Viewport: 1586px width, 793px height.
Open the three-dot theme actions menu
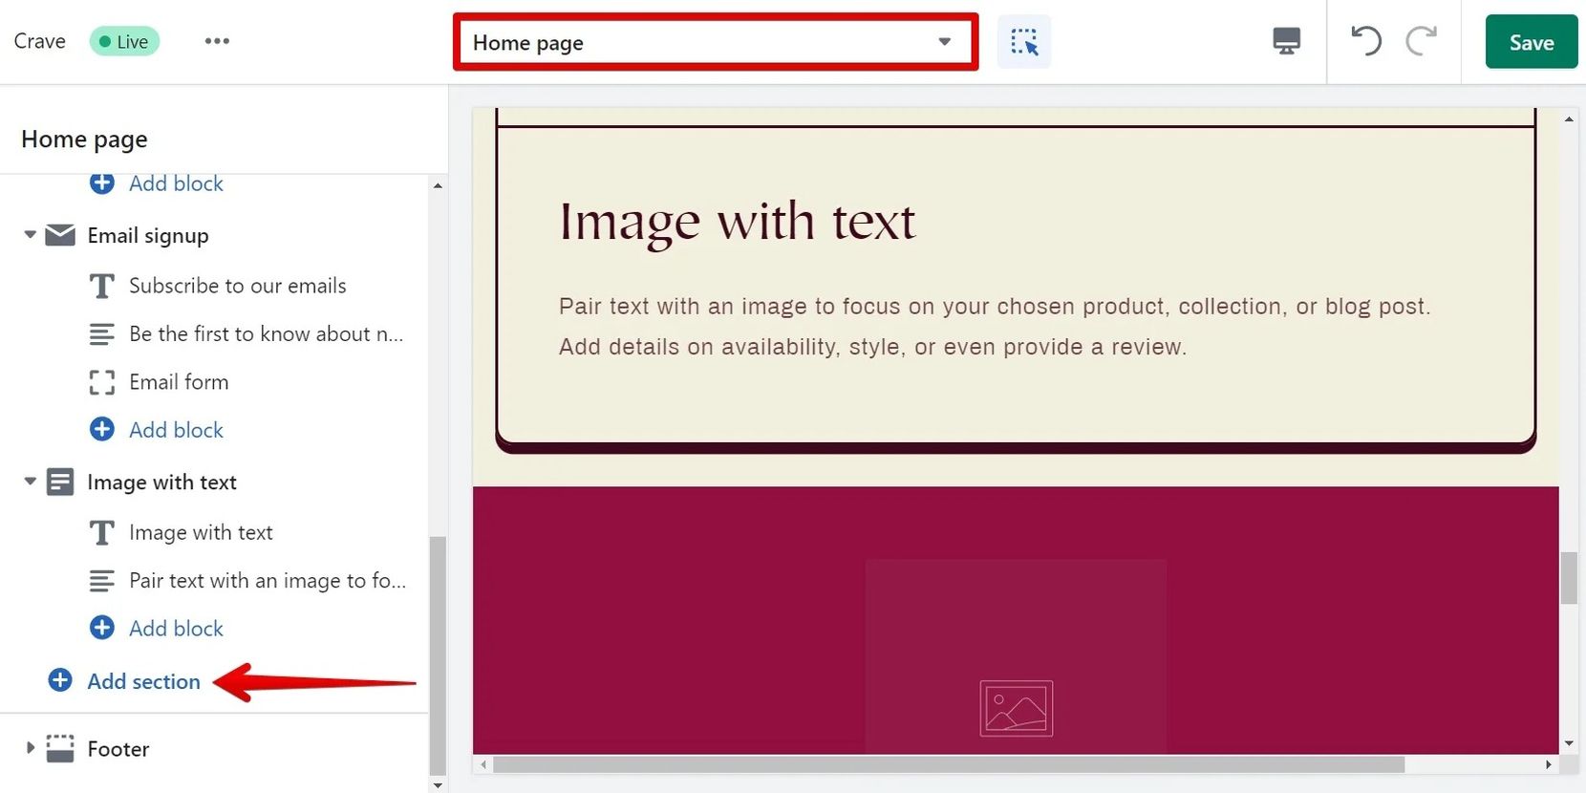pos(217,41)
